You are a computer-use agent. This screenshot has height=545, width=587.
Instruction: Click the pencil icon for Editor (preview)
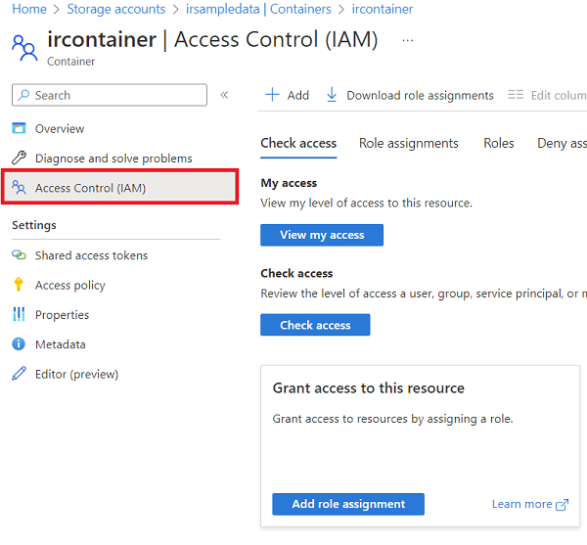(19, 373)
